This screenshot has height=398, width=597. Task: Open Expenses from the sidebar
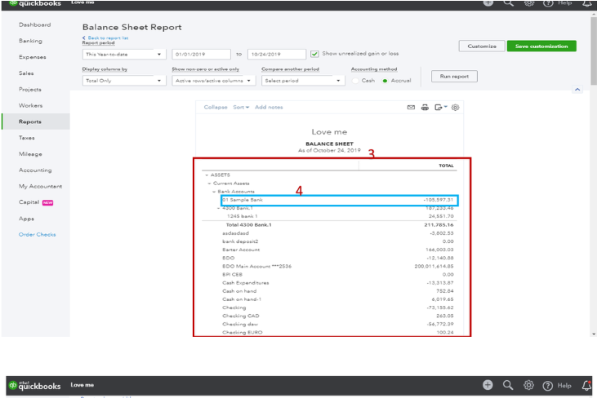(x=33, y=57)
